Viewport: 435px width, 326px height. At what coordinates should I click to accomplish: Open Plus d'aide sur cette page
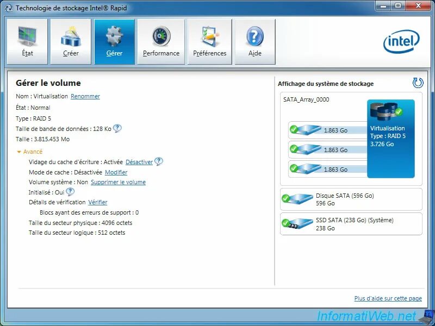pyautogui.click(x=388, y=298)
